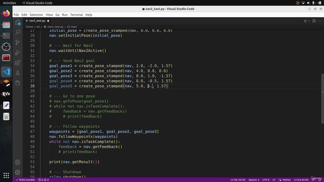
Task: Click the ROS2.humble status bar item
Action: (x=25, y=180)
